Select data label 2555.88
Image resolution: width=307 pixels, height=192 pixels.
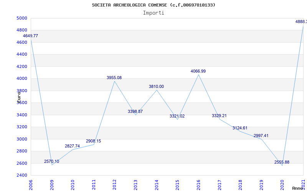click(x=282, y=162)
